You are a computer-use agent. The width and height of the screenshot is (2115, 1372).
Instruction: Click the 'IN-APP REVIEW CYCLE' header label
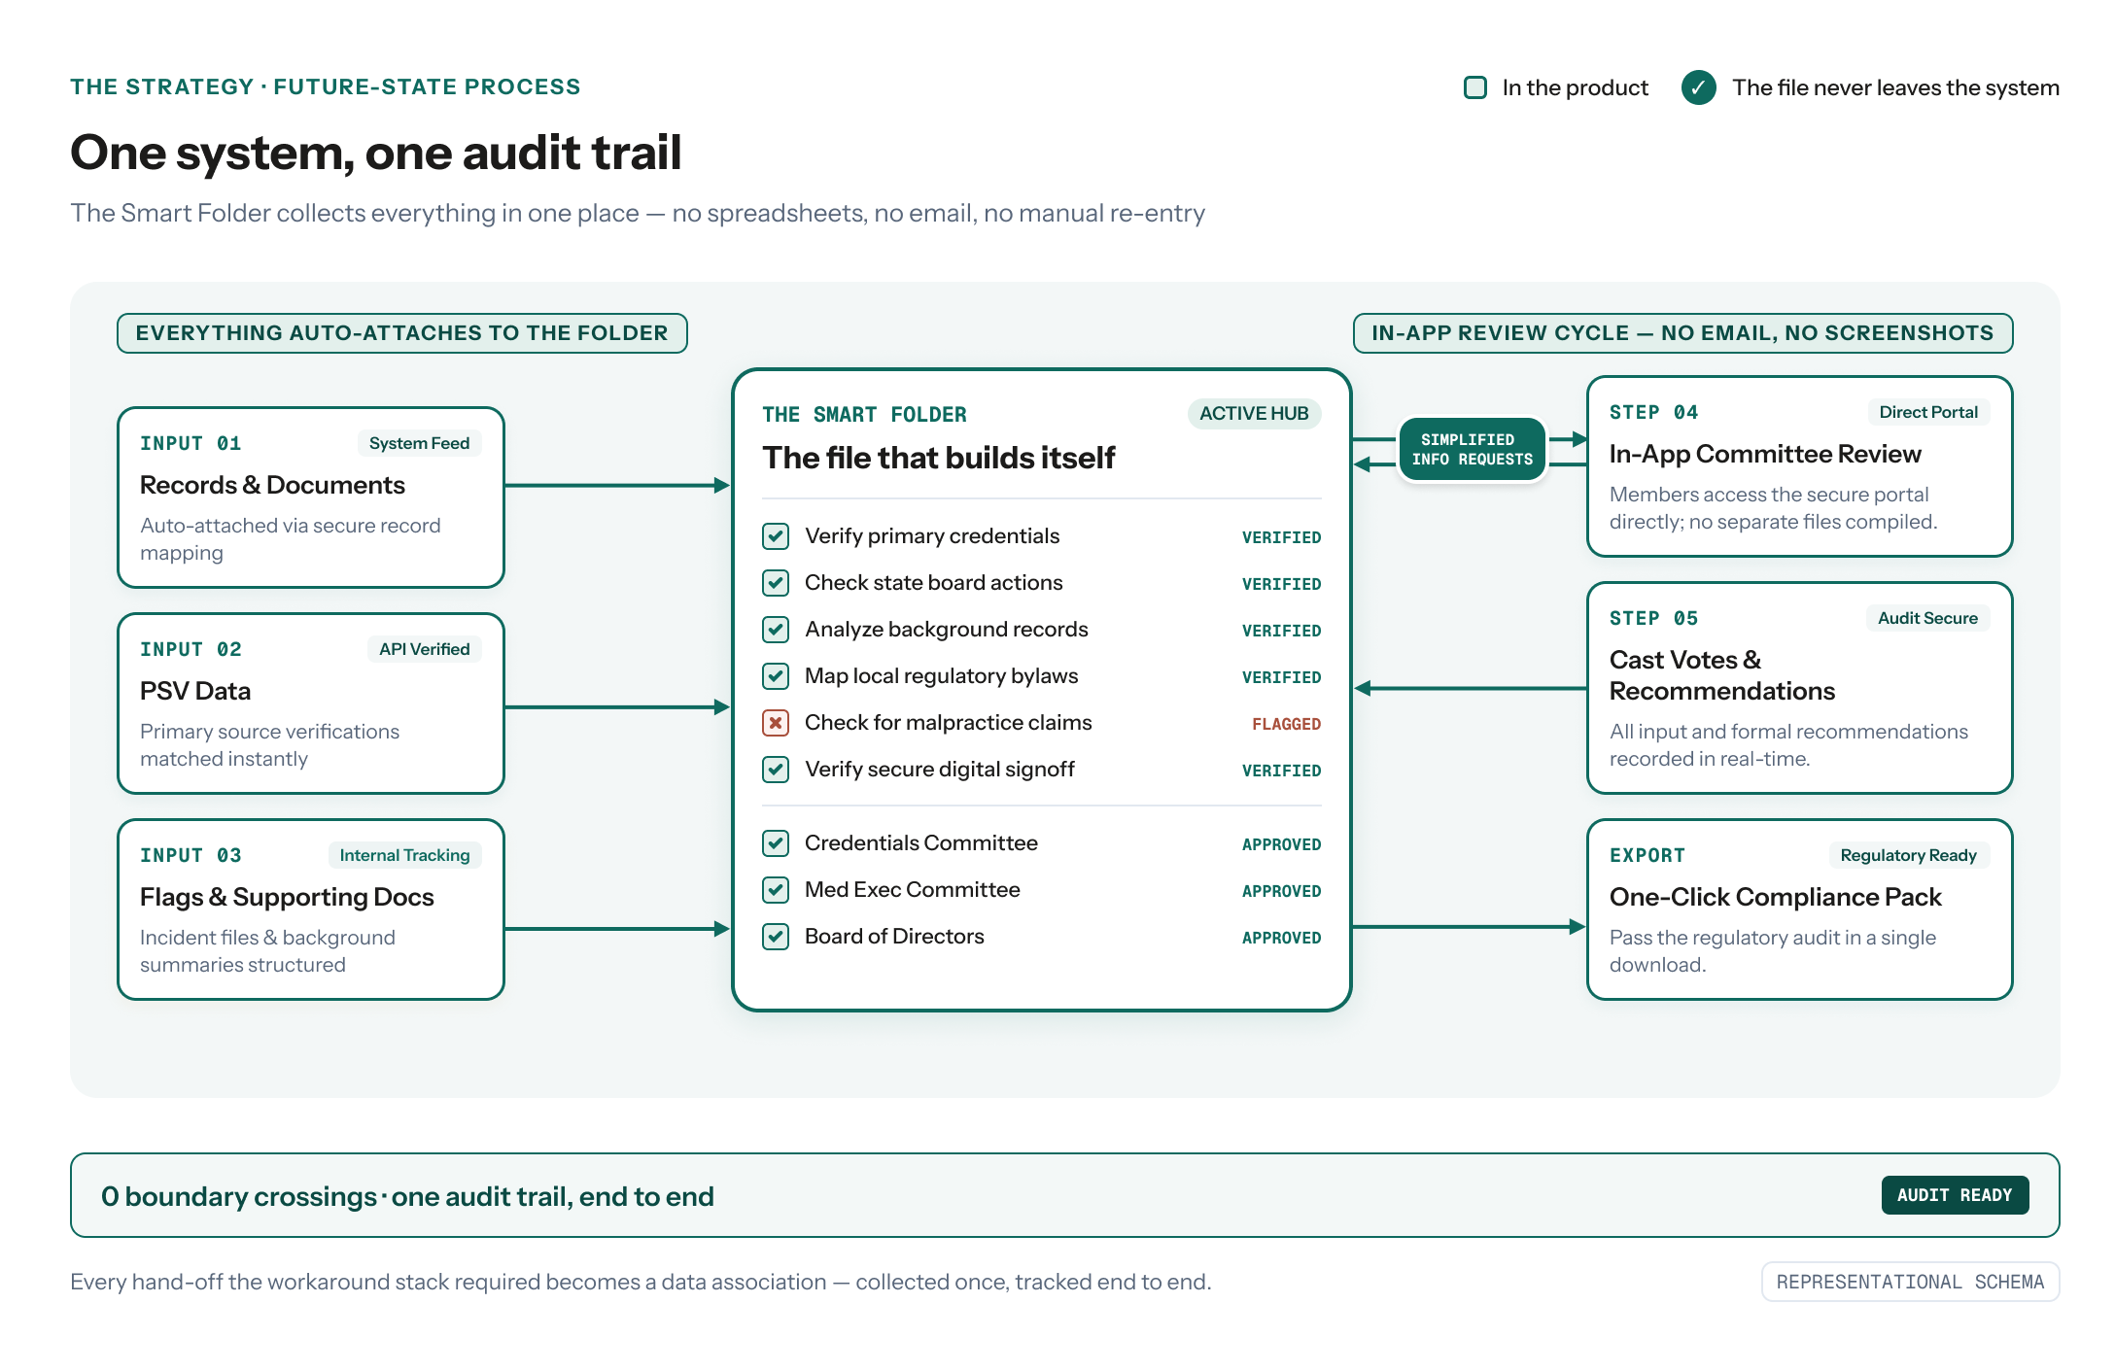point(1682,333)
